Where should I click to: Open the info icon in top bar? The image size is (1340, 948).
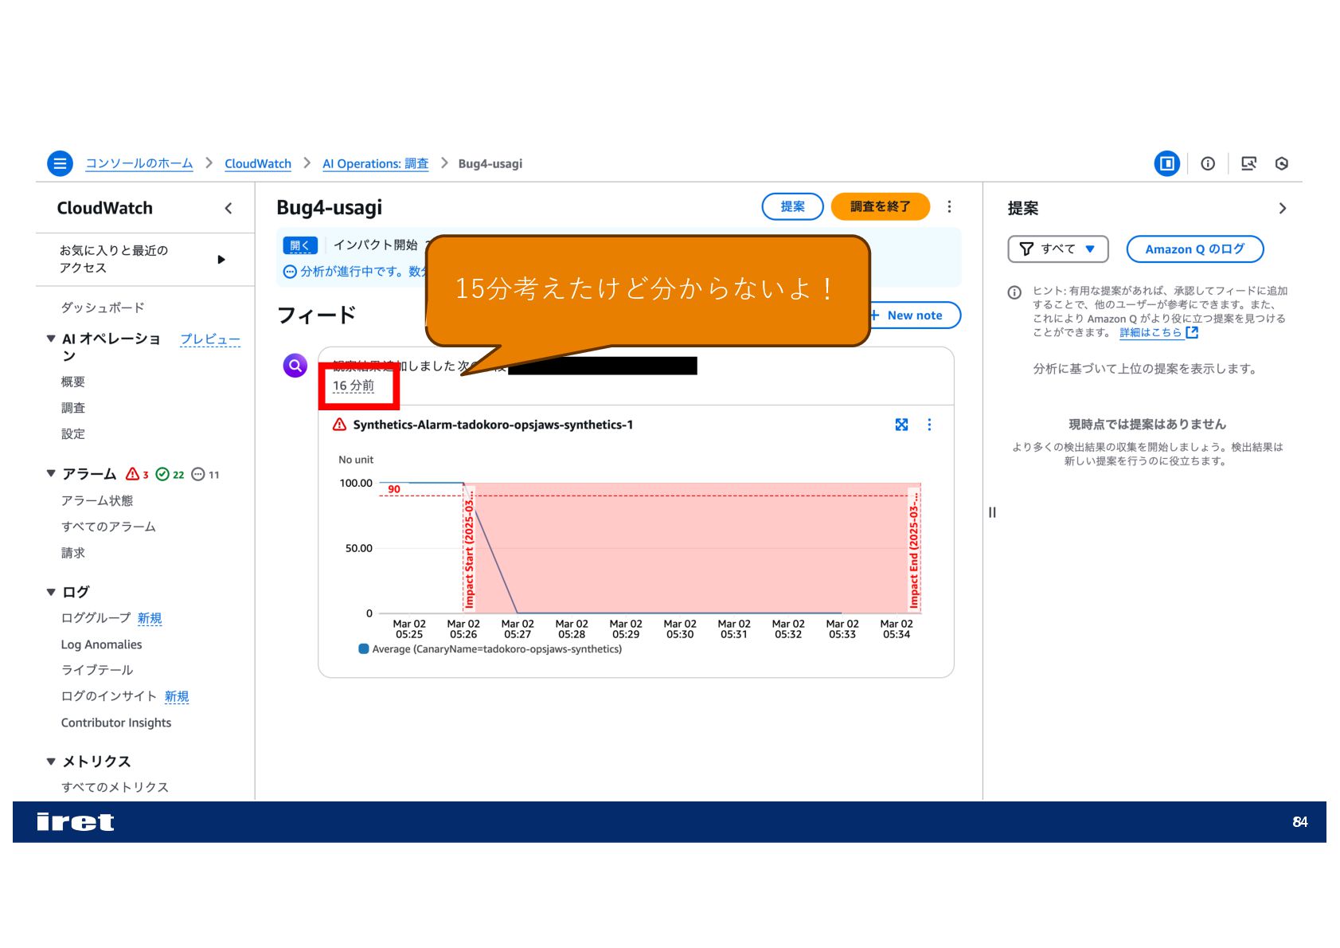[x=1208, y=163]
